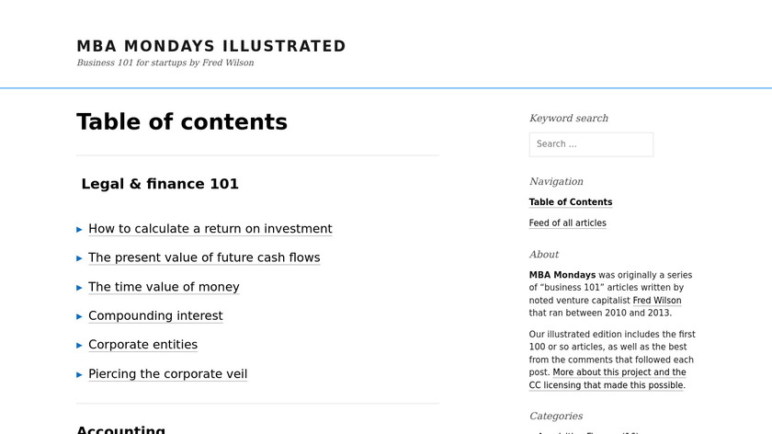Select Table of Contents in sidebar navigation

coord(571,202)
